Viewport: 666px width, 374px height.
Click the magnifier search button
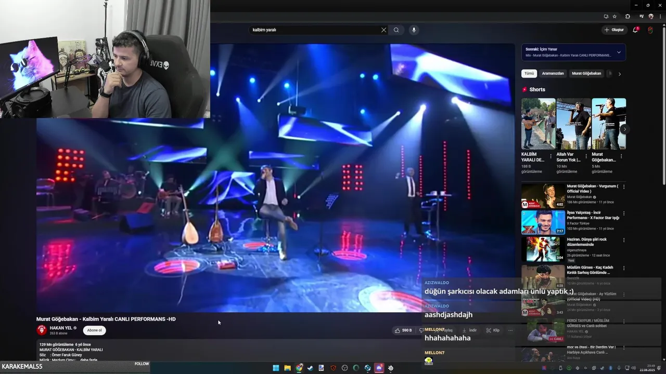[396, 30]
